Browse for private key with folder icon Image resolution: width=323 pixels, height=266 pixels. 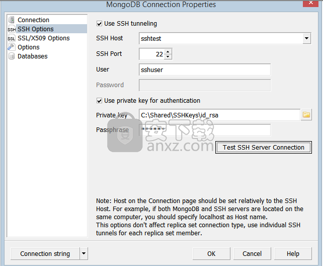(306, 115)
